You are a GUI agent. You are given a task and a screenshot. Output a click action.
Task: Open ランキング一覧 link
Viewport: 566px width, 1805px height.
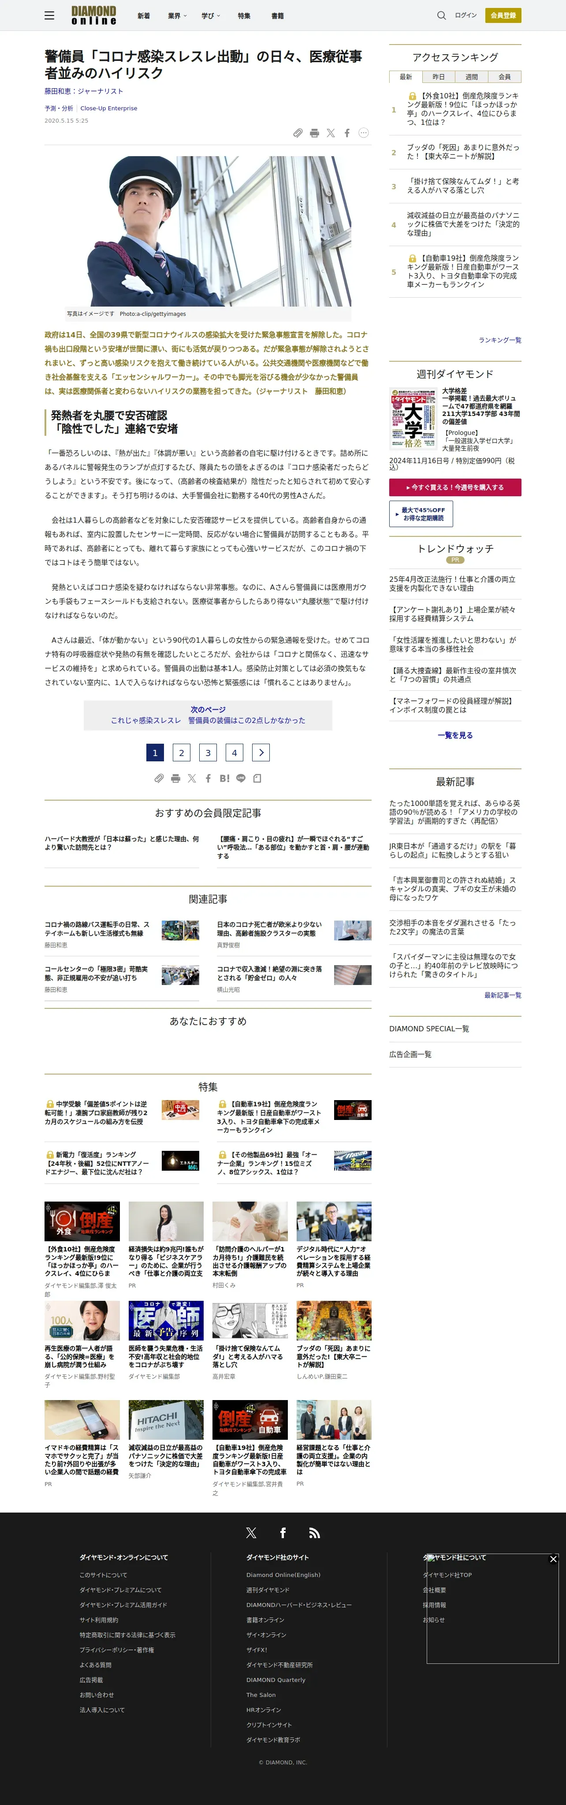tap(499, 340)
